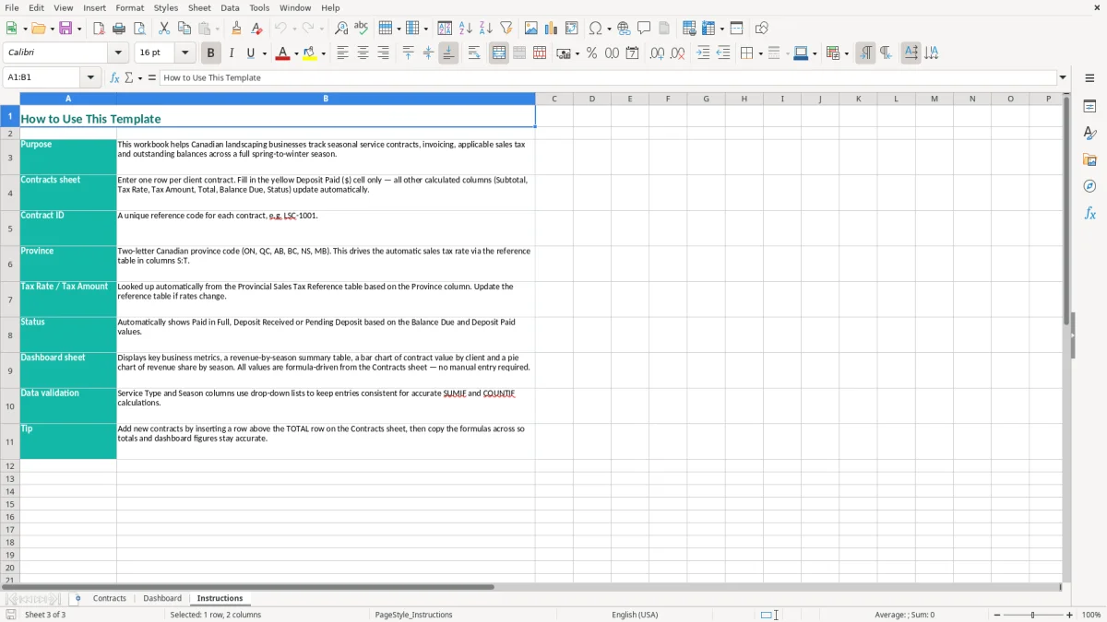Open the font name dropdown
The width and height of the screenshot is (1107, 622).
click(x=117, y=53)
